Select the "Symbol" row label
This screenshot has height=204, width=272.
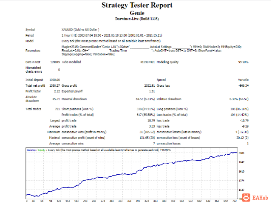(30, 29)
